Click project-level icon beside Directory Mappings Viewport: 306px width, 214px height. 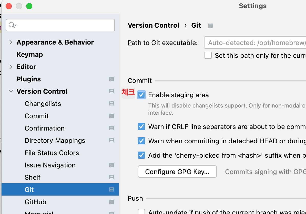tap(111, 140)
